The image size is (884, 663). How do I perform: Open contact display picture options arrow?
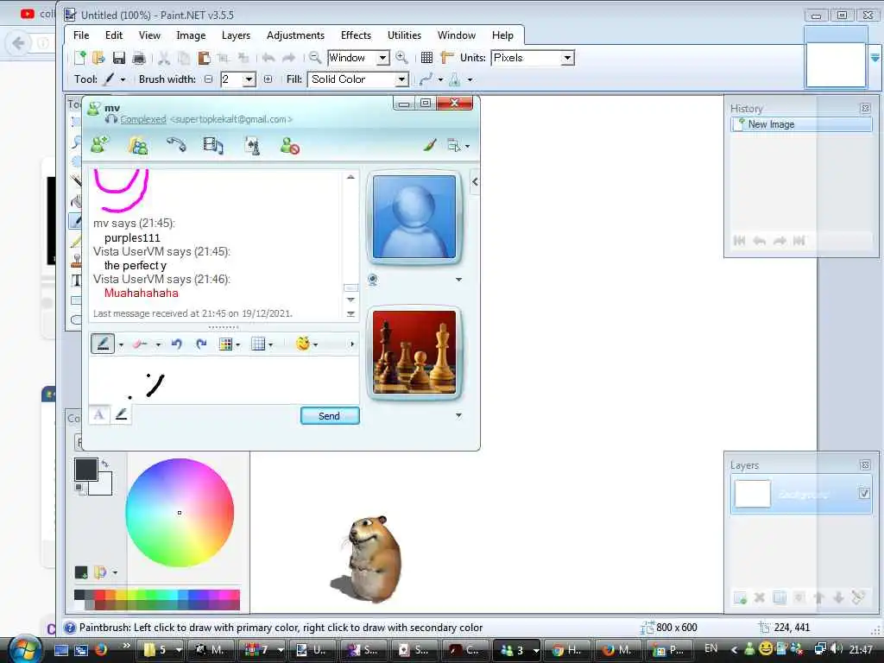pyautogui.click(x=458, y=280)
